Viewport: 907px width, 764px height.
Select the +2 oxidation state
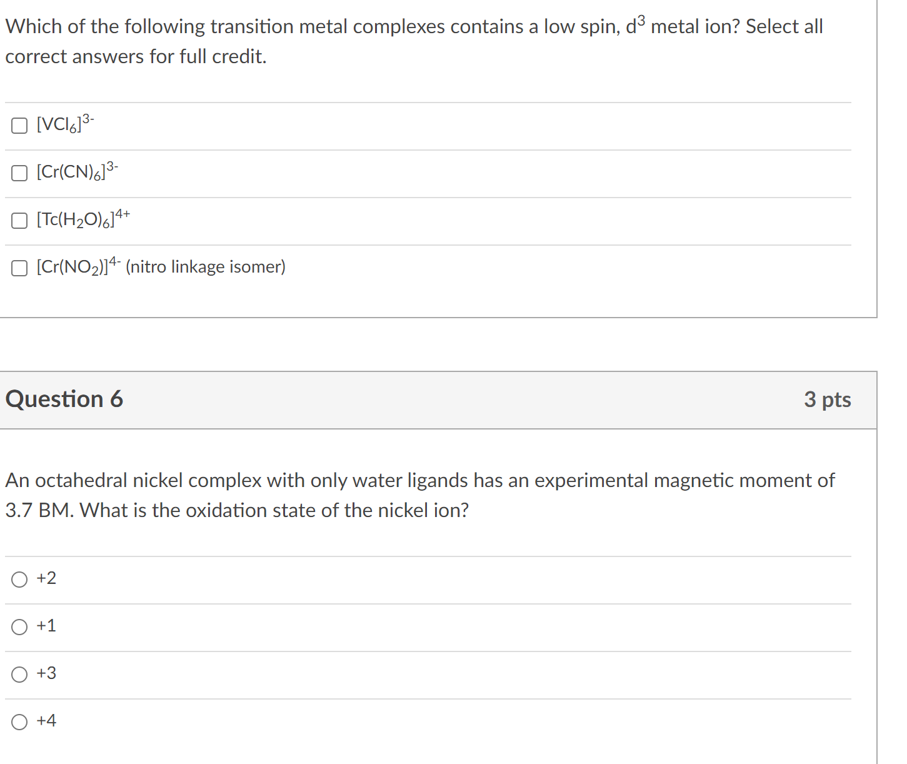click(19, 580)
